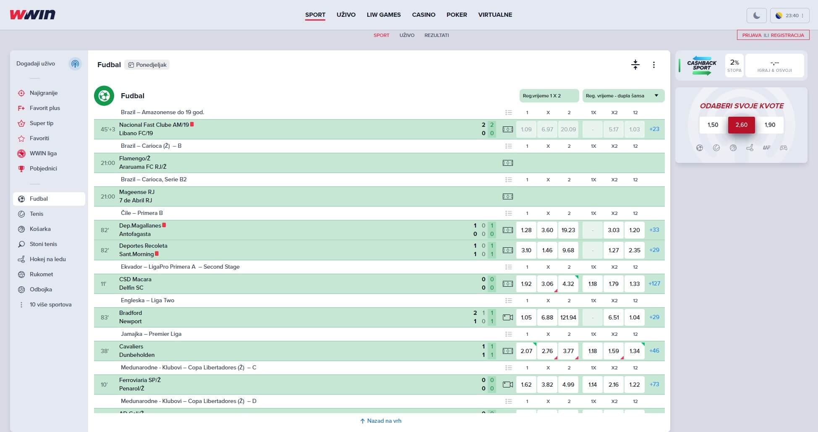Image resolution: width=818 pixels, height=432 pixels.
Task: Collapse all leagues with compress icon
Action: click(635, 65)
